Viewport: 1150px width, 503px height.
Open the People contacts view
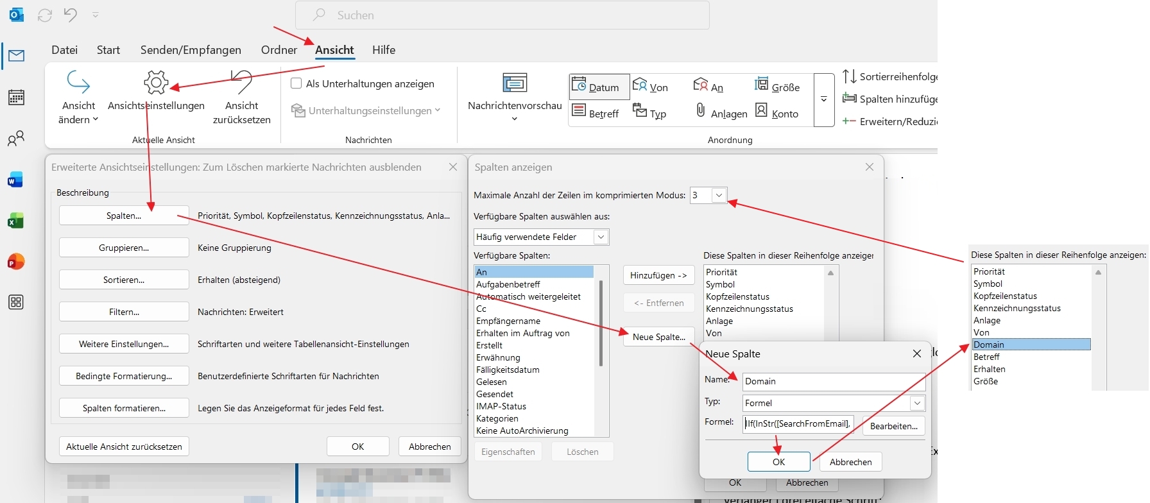coord(16,139)
